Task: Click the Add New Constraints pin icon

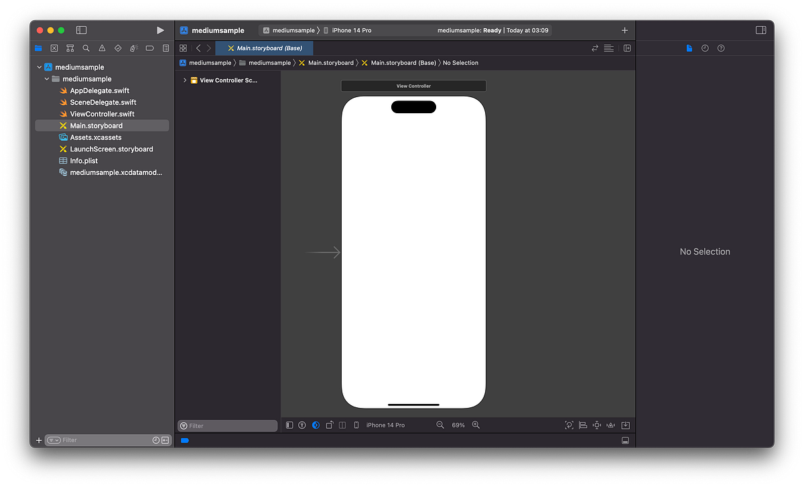Action: tap(596, 425)
